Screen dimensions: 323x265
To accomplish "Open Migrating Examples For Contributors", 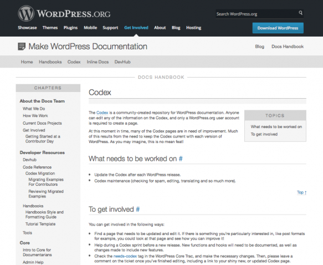I will tap(46, 182).
